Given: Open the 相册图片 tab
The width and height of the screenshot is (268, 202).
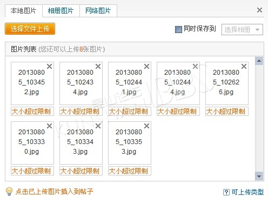Looking at the screenshot, I should click(x=61, y=11).
